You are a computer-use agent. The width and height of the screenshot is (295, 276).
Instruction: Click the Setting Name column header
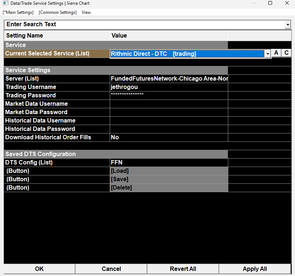pos(57,36)
